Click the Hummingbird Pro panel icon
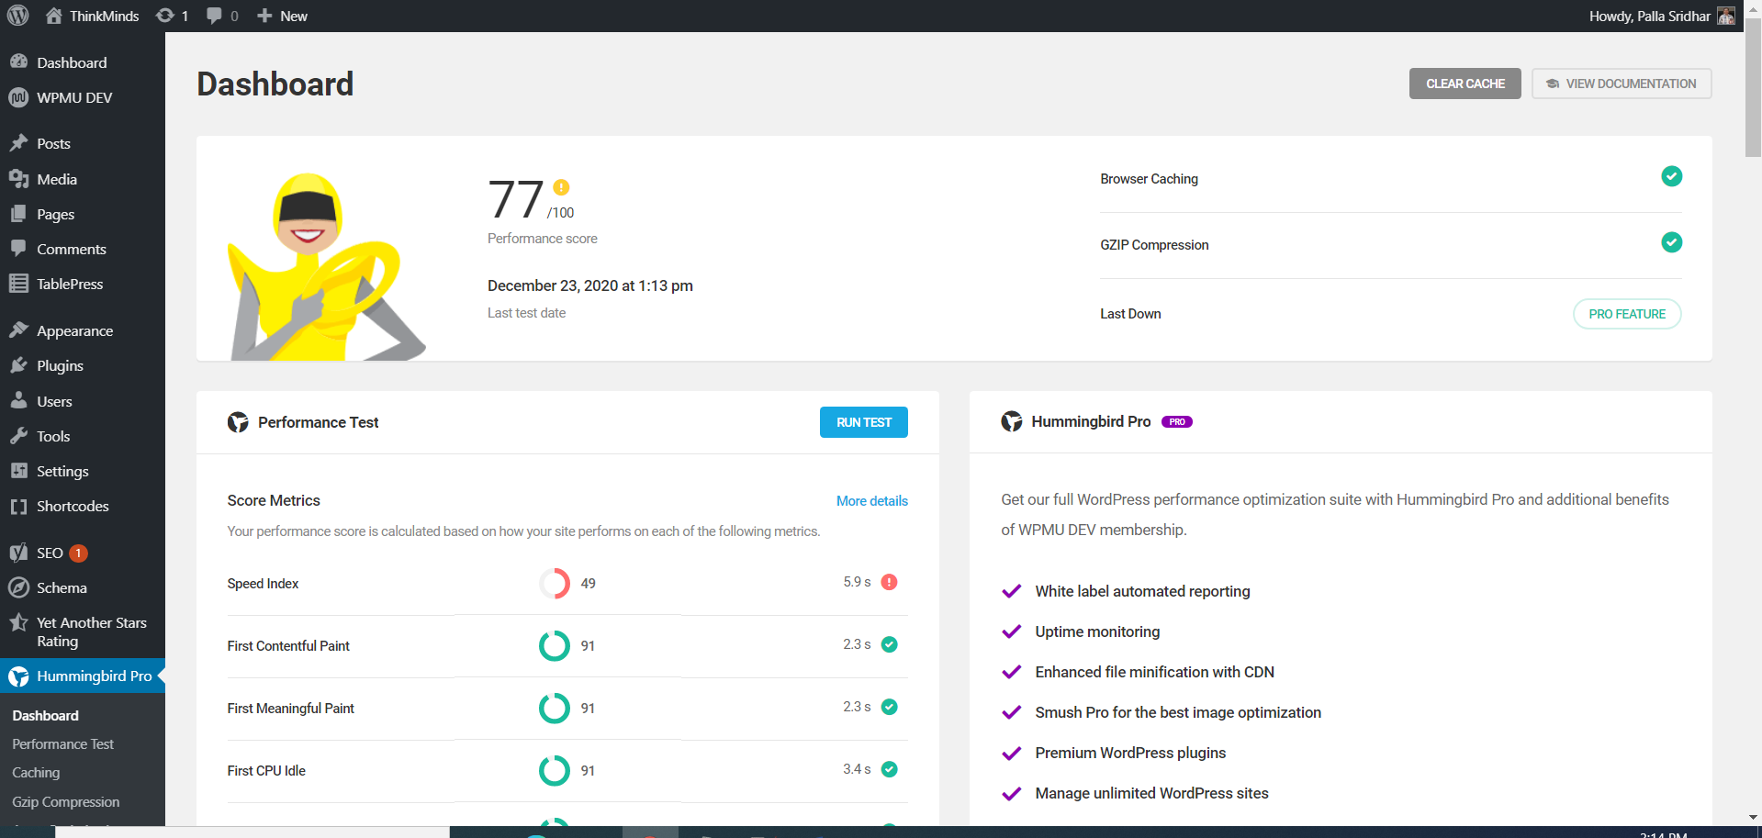The width and height of the screenshot is (1762, 838). (x=1012, y=421)
